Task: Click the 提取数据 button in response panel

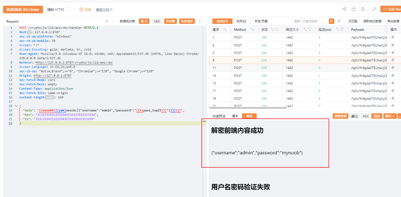Action: click(x=341, y=116)
